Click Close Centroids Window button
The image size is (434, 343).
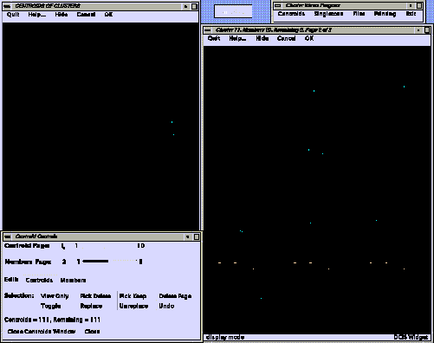point(42,332)
